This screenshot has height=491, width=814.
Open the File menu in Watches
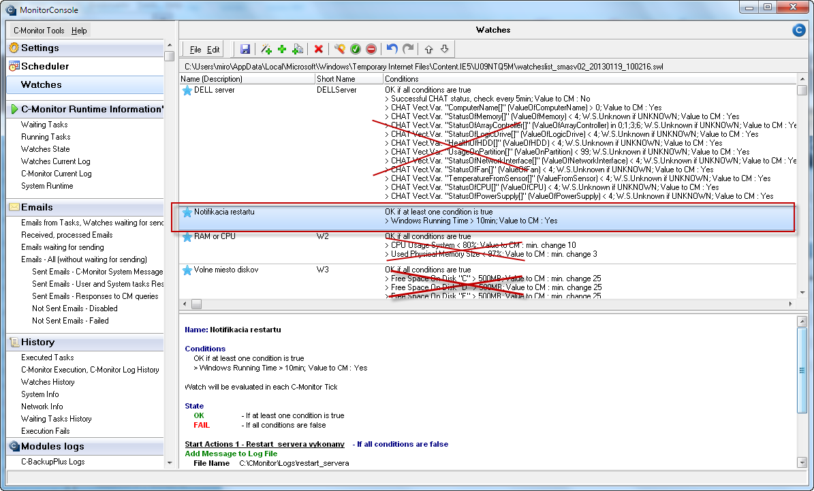click(x=195, y=50)
